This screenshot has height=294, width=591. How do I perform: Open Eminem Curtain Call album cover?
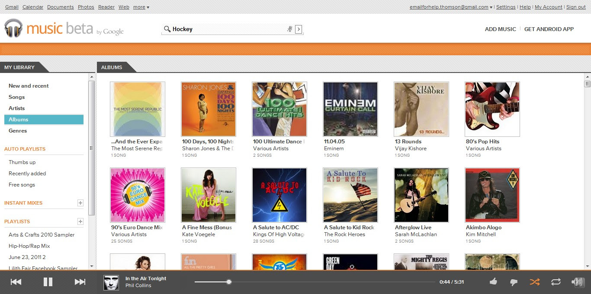[x=350, y=109]
